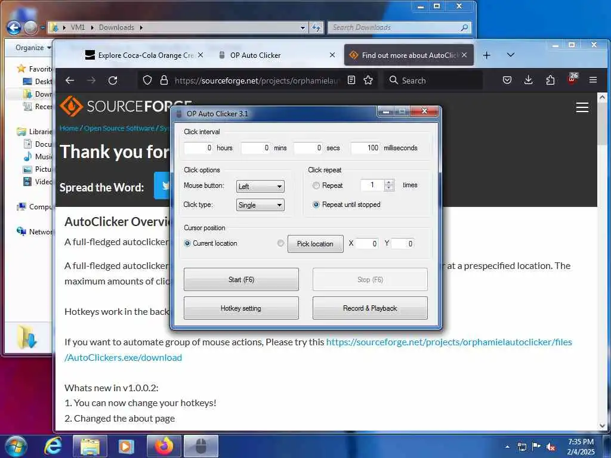Image resolution: width=611 pixels, height=458 pixels.
Task: Click Home breadcrumb link on SourceForge
Action: click(x=69, y=128)
